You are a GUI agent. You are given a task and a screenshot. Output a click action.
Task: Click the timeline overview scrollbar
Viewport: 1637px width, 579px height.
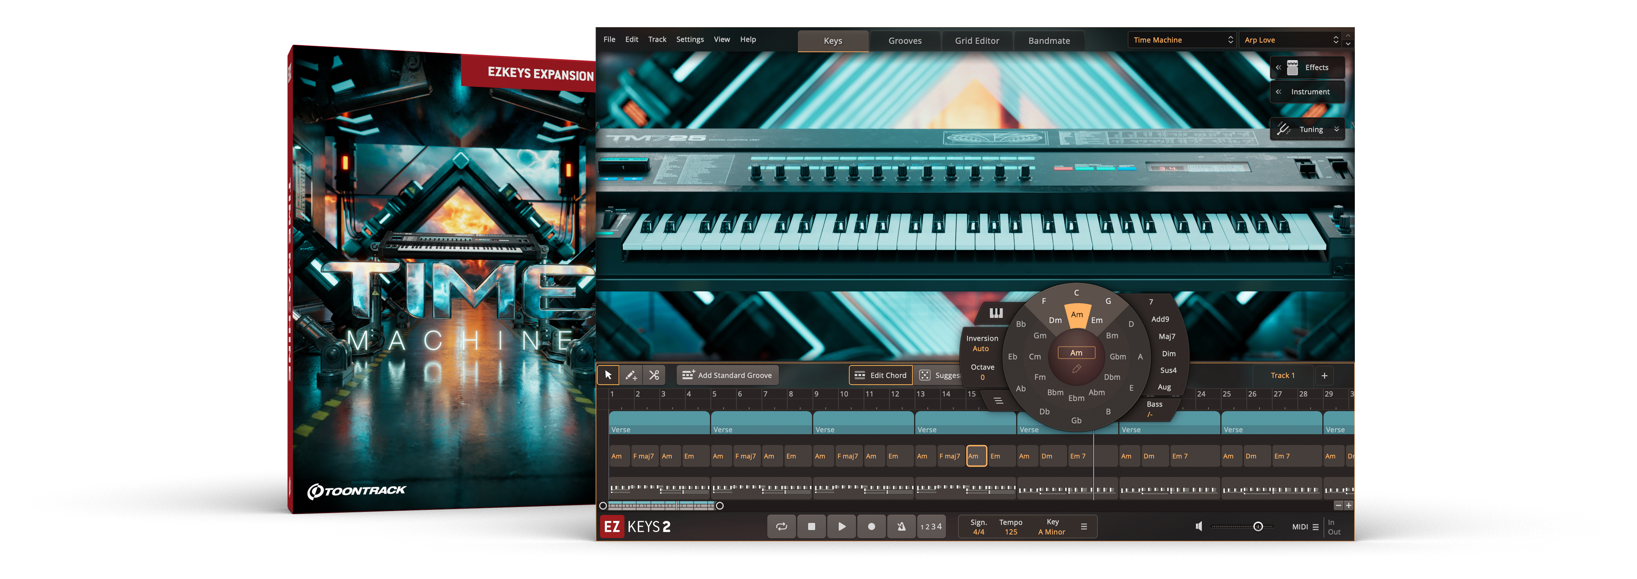[661, 506]
